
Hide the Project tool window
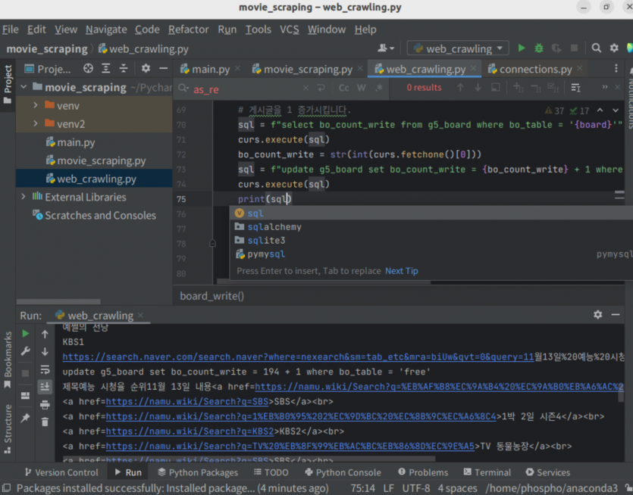click(163, 69)
